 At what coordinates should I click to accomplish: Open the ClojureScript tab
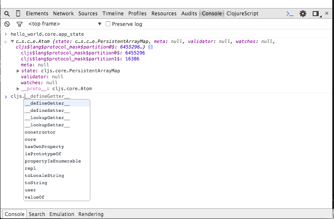click(242, 14)
